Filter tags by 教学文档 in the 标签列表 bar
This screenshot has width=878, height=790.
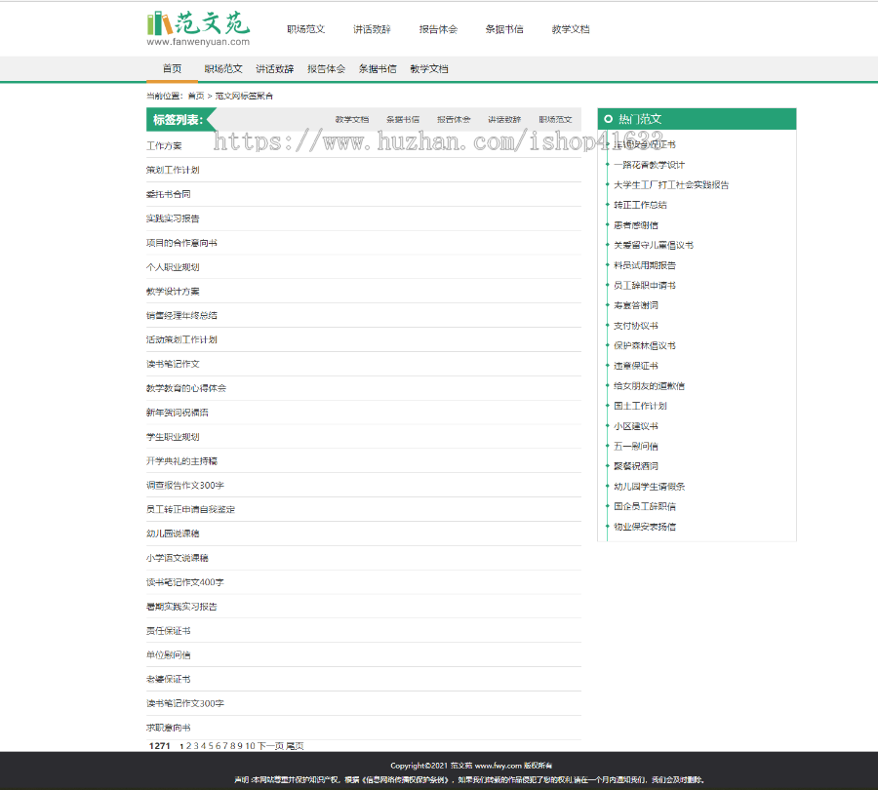click(x=351, y=119)
